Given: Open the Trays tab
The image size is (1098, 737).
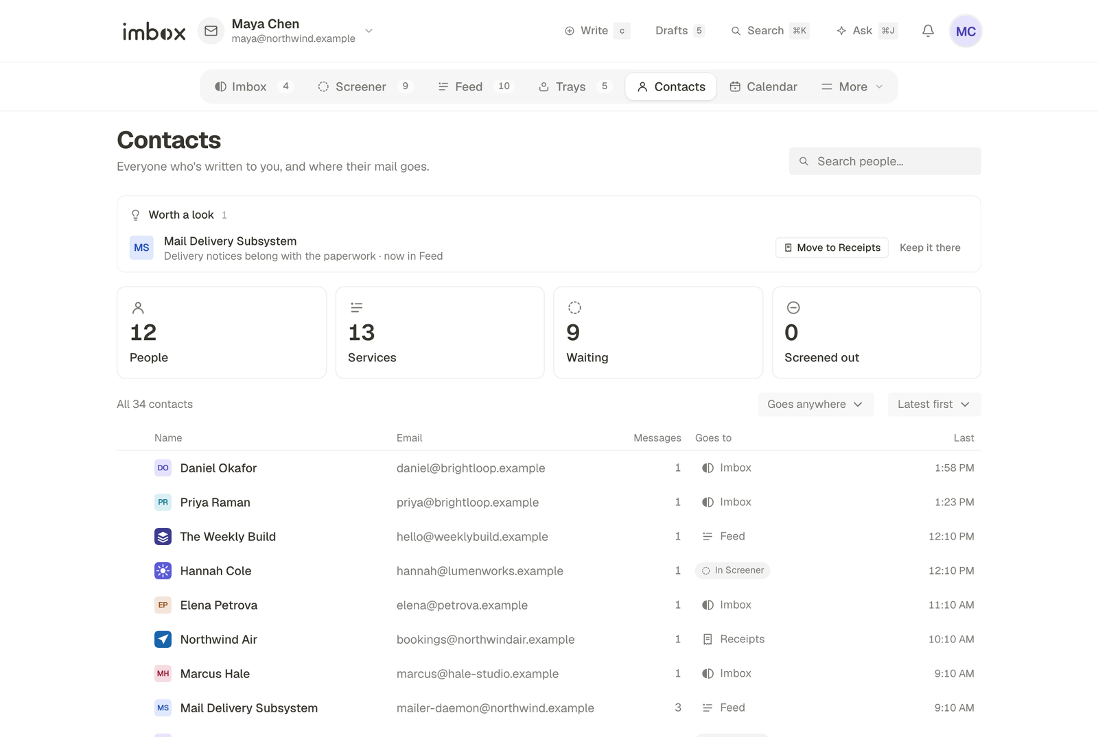Looking at the screenshot, I should [x=574, y=87].
